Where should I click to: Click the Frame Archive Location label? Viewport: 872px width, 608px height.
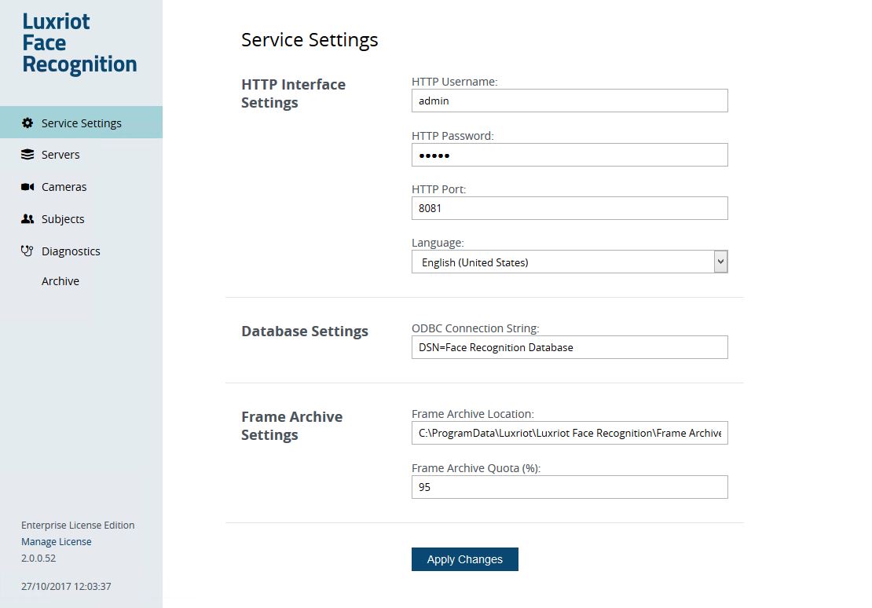tap(473, 414)
